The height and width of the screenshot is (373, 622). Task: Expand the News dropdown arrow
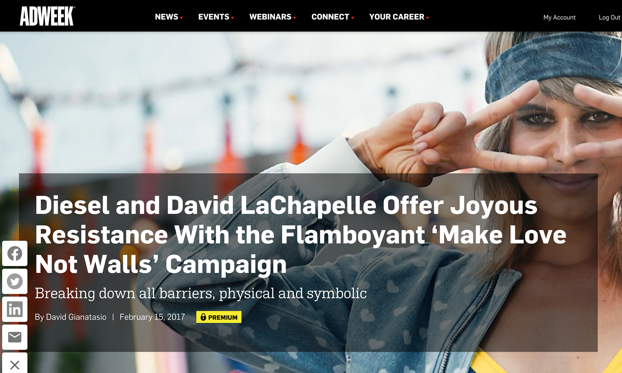pyautogui.click(x=181, y=18)
